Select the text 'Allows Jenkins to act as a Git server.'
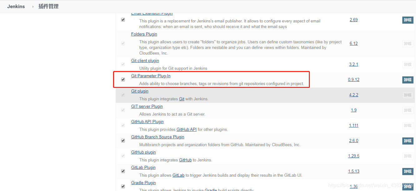 point(172,114)
